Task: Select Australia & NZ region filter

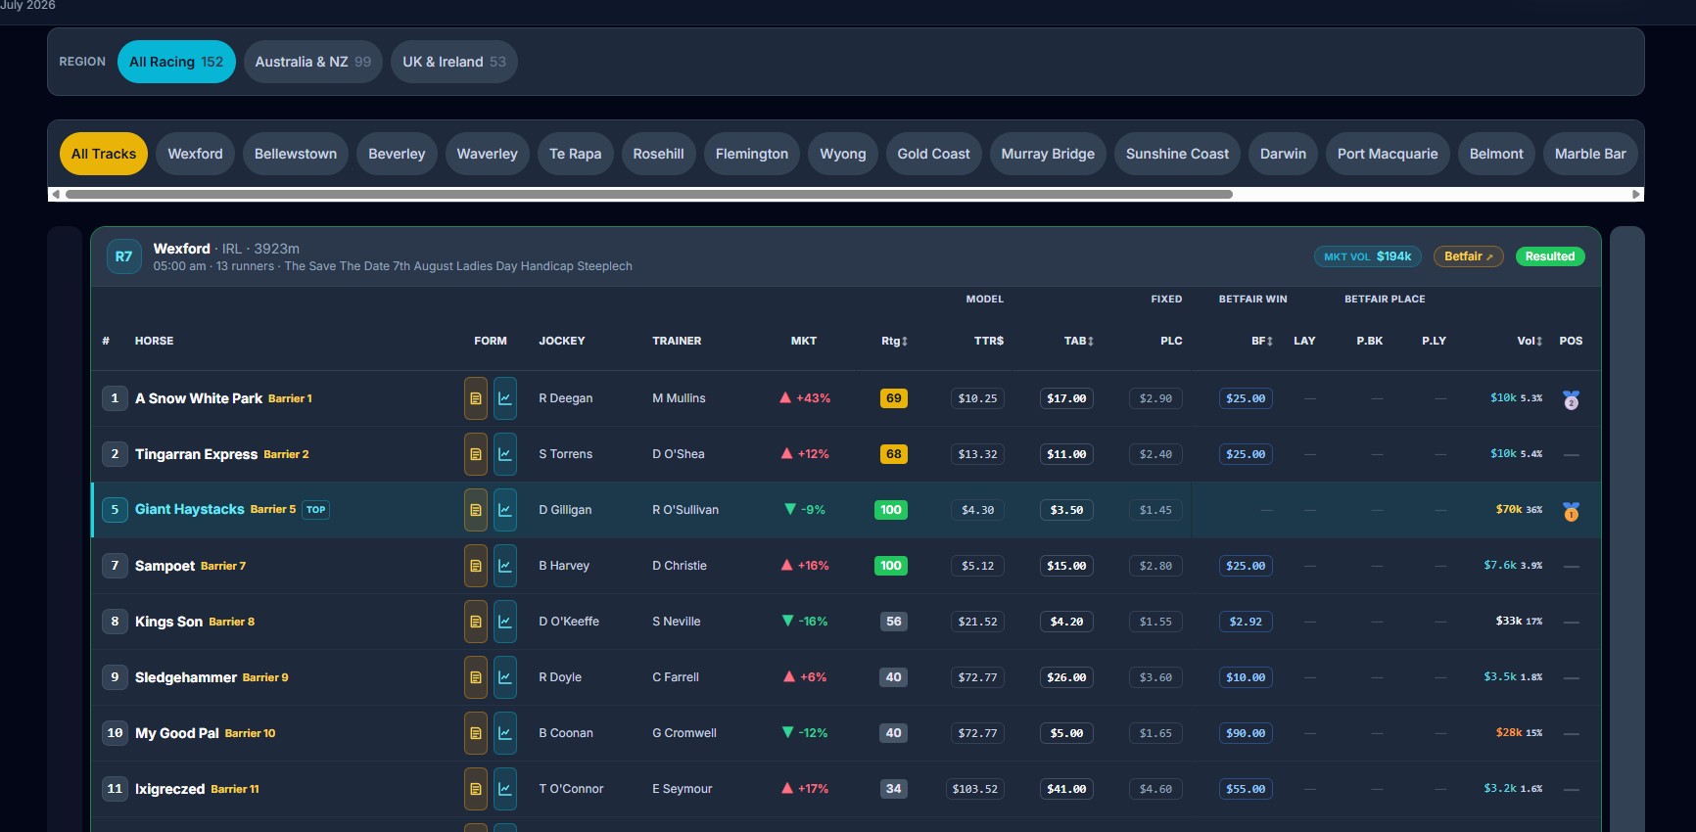Action: pos(313,62)
